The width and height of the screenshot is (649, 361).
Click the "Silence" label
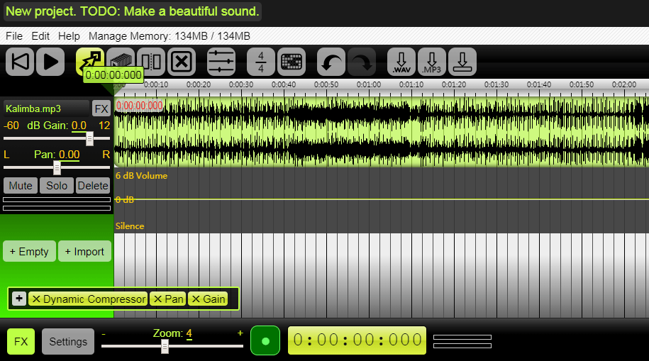(130, 226)
